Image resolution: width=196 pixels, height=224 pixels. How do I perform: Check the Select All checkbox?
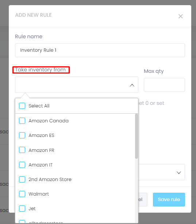[x=22, y=106]
